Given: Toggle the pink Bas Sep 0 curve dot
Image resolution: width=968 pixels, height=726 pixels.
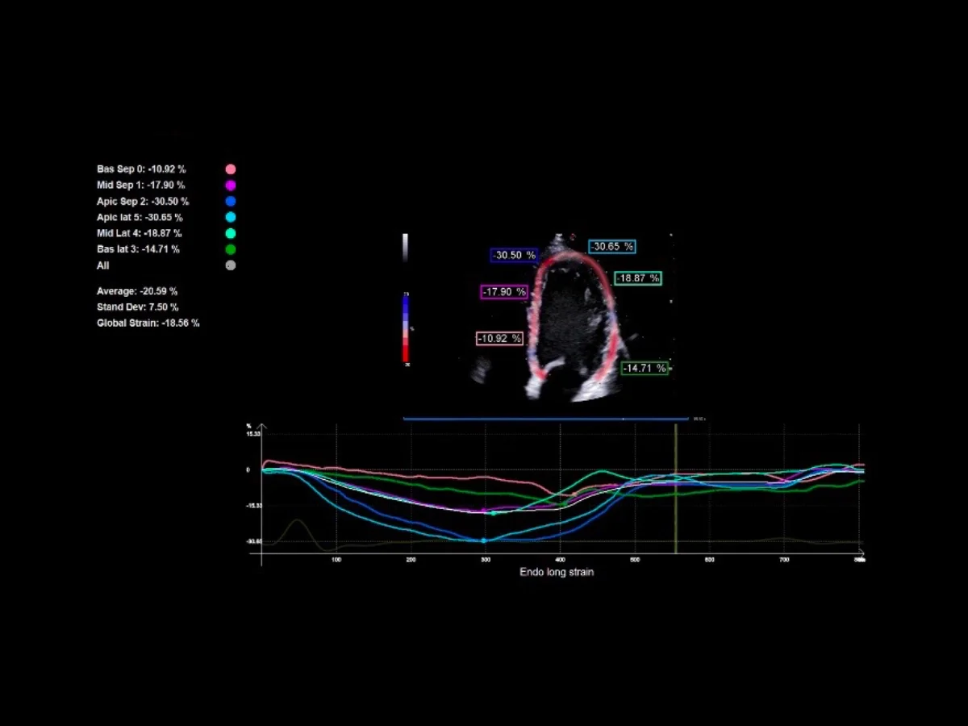Looking at the screenshot, I should (x=231, y=169).
